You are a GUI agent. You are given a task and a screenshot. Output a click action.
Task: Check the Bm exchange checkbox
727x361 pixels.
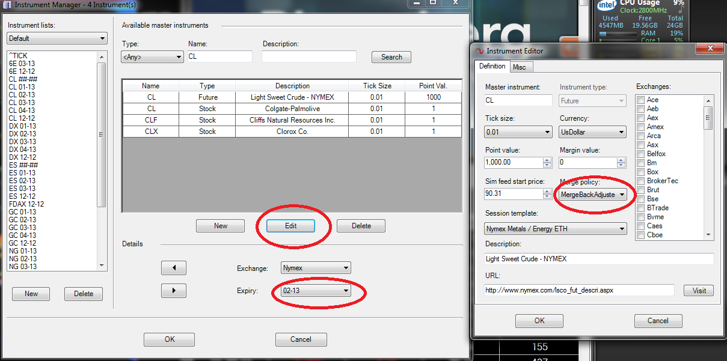pyautogui.click(x=641, y=163)
